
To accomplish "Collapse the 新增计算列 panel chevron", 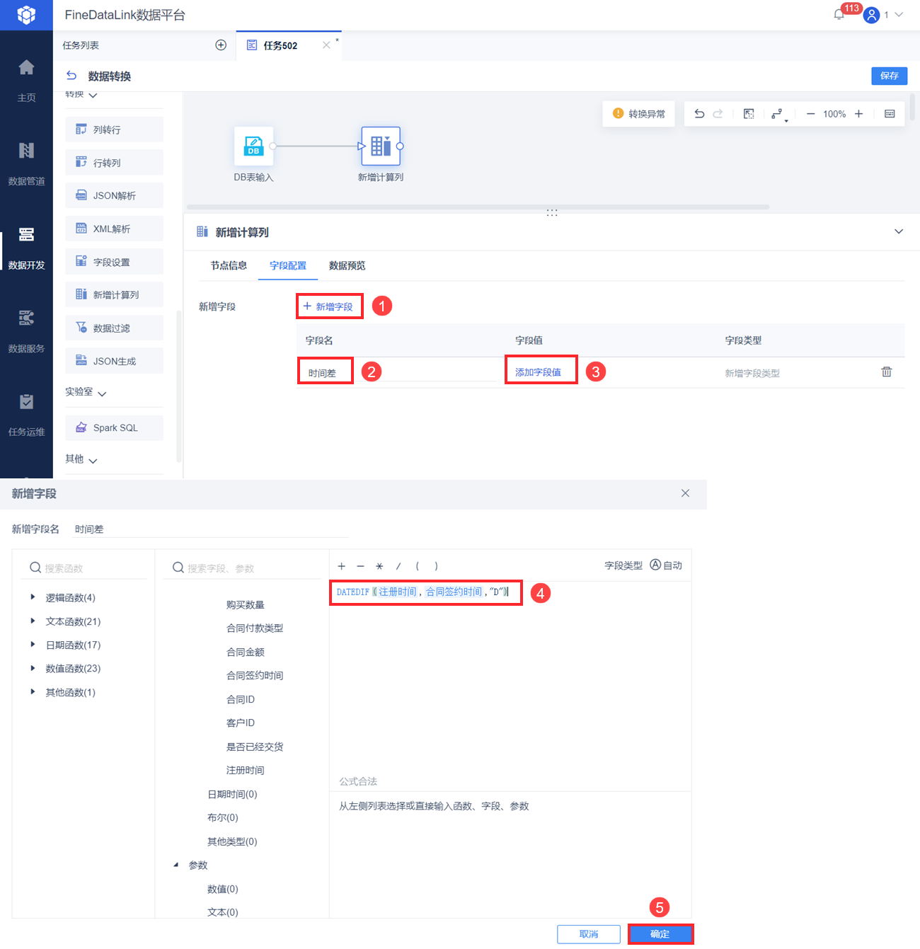I will 899,231.
